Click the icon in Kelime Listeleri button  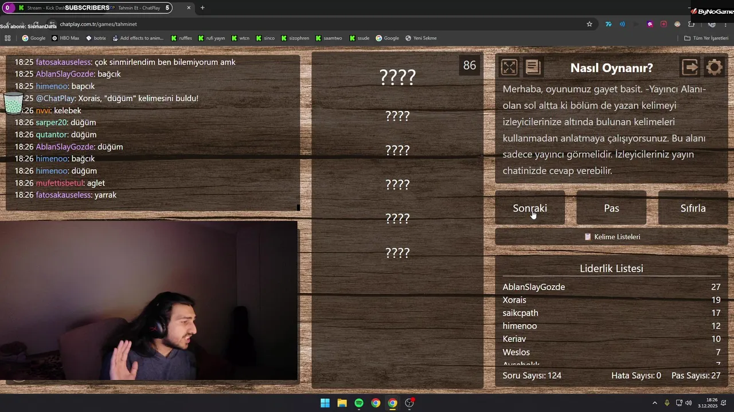(x=588, y=236)
